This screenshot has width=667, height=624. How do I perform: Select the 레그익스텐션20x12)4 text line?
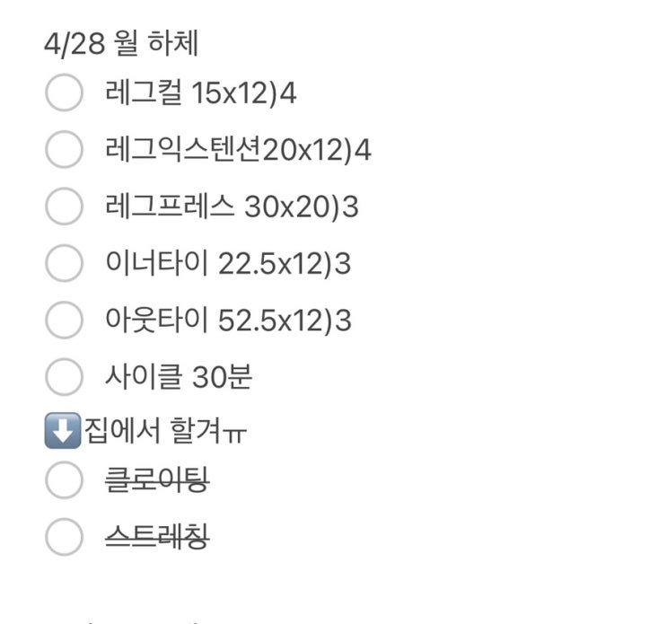pos(238,150)
